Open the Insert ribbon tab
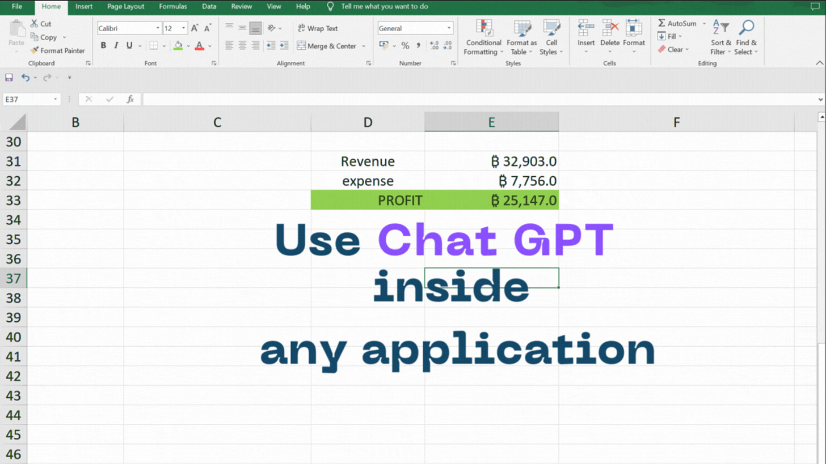This screenshot has height=464, width=826. pos(84,7)
